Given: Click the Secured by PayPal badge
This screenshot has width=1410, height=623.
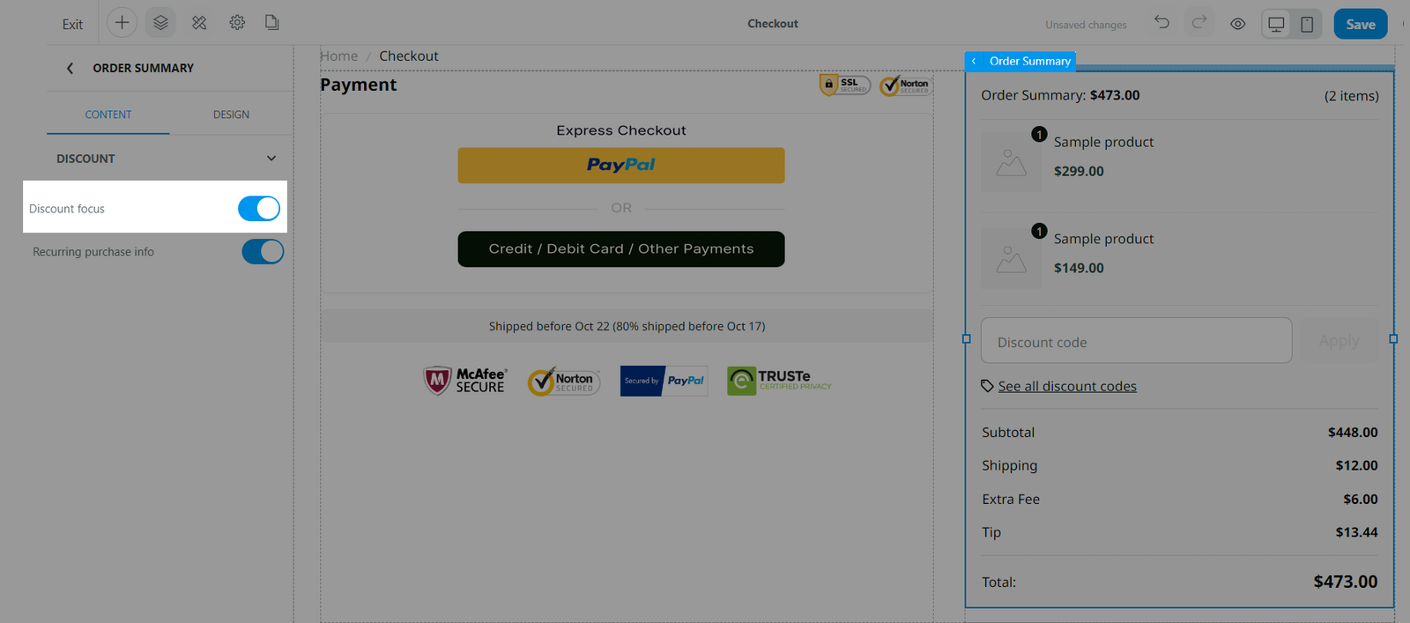Looking at the screenshot, I should coord(664,381).
